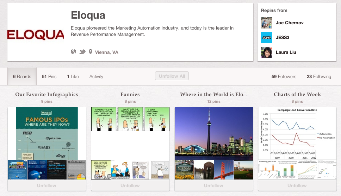
Task: Open Eloqua's Twitter bird icon
Action: [82, 52]
